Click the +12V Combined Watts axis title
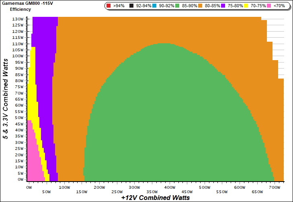The height and width of the screenshot is (202, 293). click(x=155, y=198)
